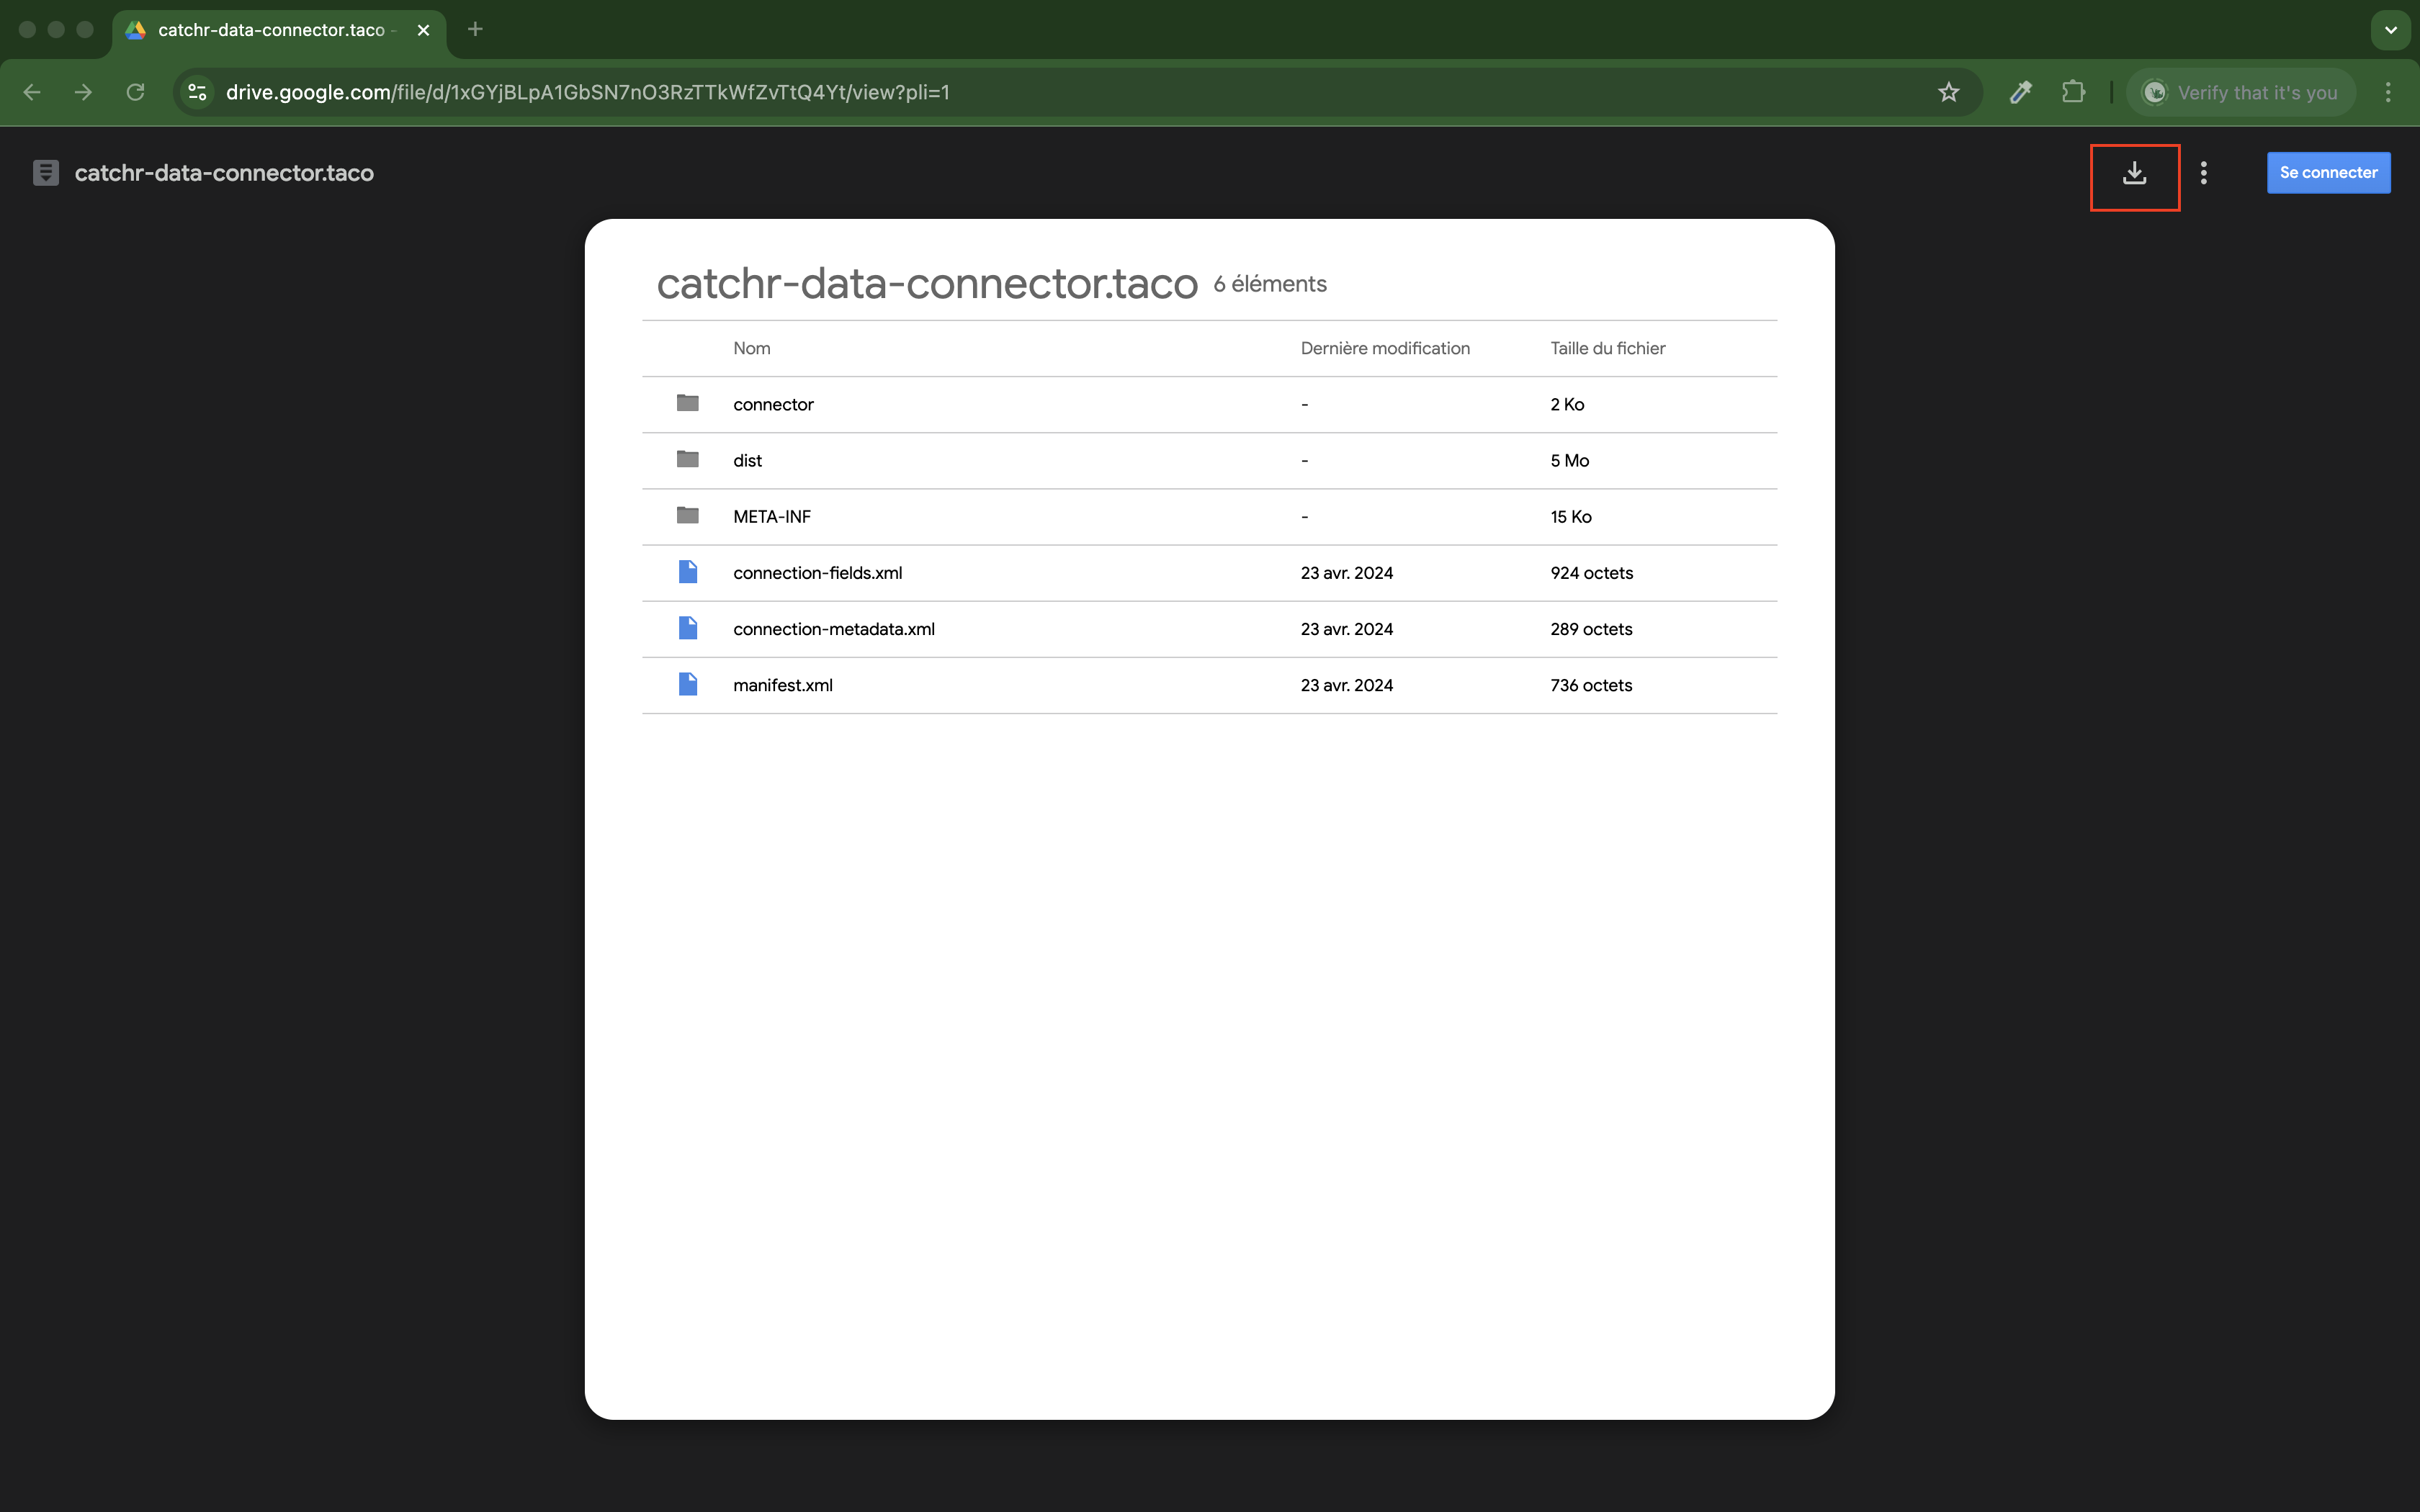
Task: Go forward in browser history
Action: [84, 92]
